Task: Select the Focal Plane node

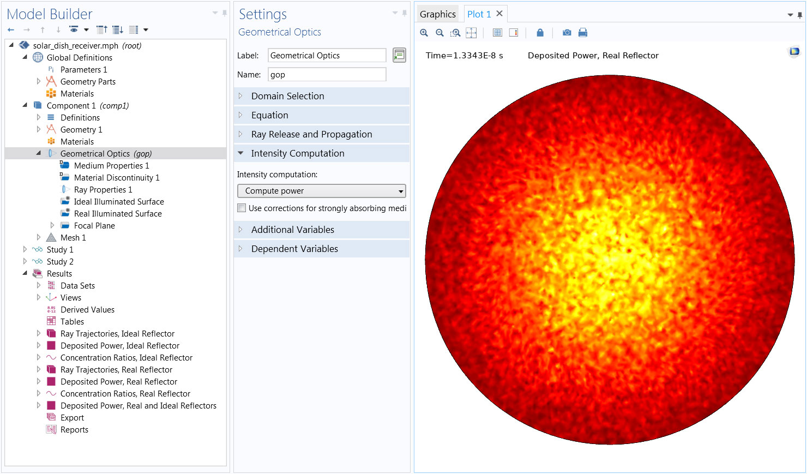Action: (94, 226)
